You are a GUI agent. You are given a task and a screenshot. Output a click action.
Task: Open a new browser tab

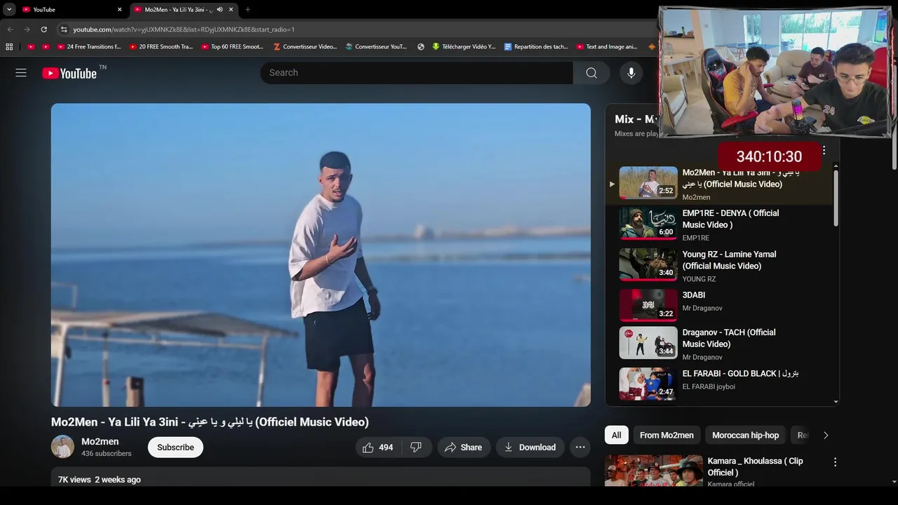248,10
